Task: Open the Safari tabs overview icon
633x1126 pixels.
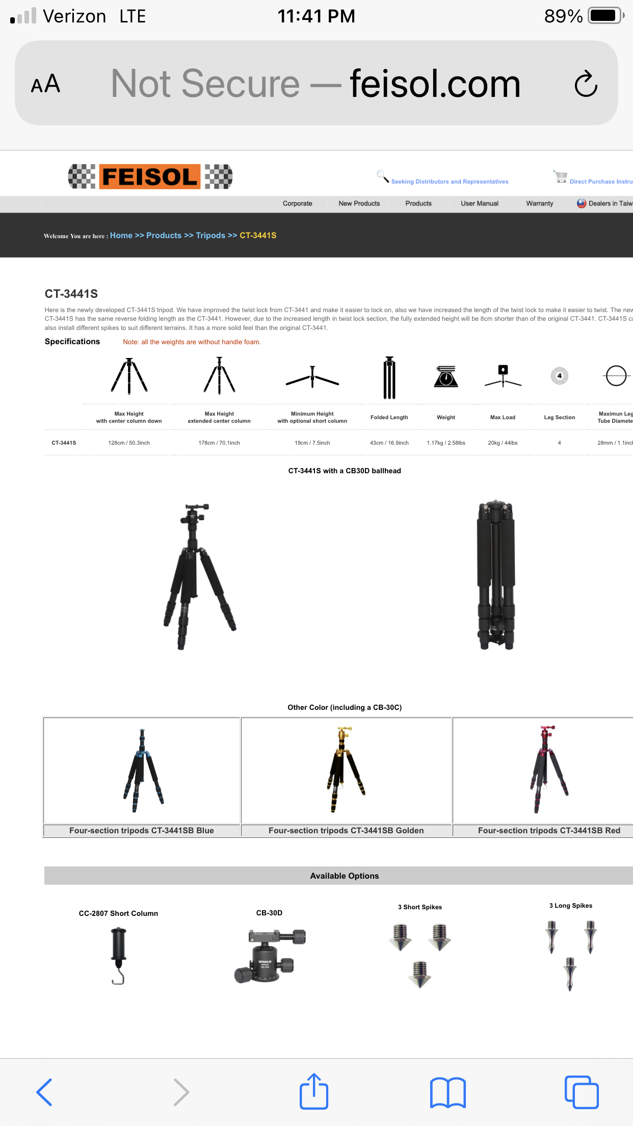Action: point(582,1092)
